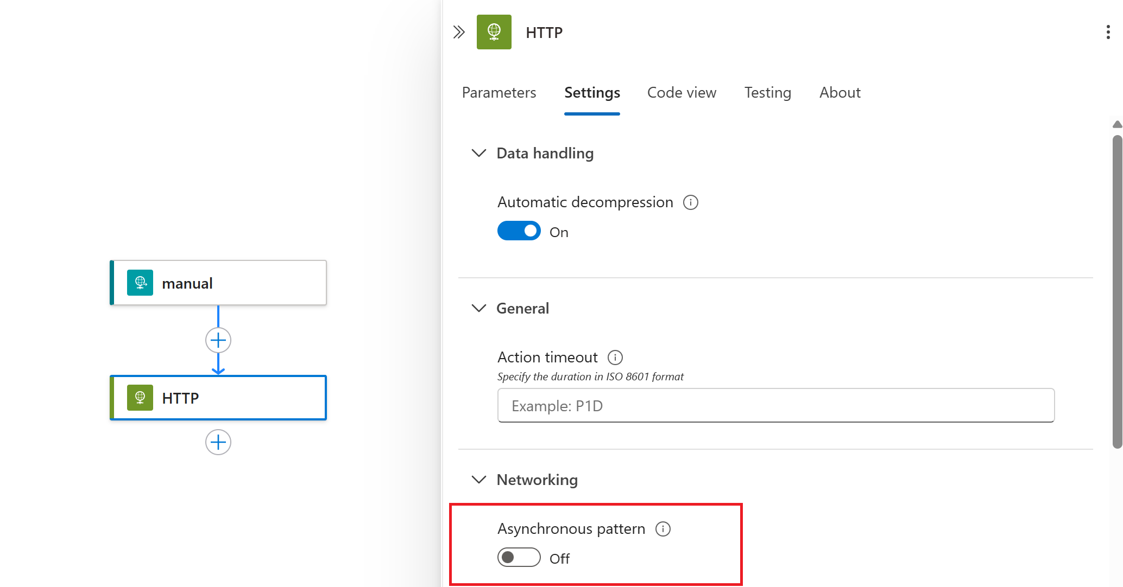Click Automatic decompression info icon

pos(690,202)
